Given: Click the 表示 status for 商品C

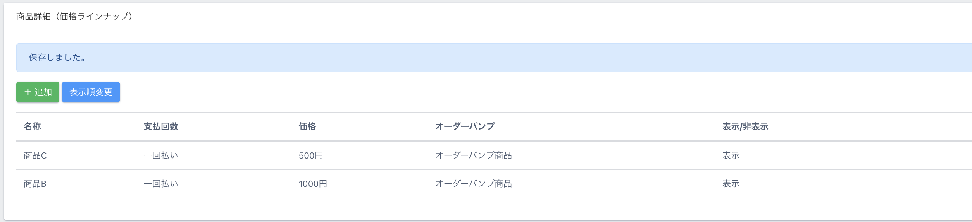Looking at the screenshot, I should (x=731, y=155).
